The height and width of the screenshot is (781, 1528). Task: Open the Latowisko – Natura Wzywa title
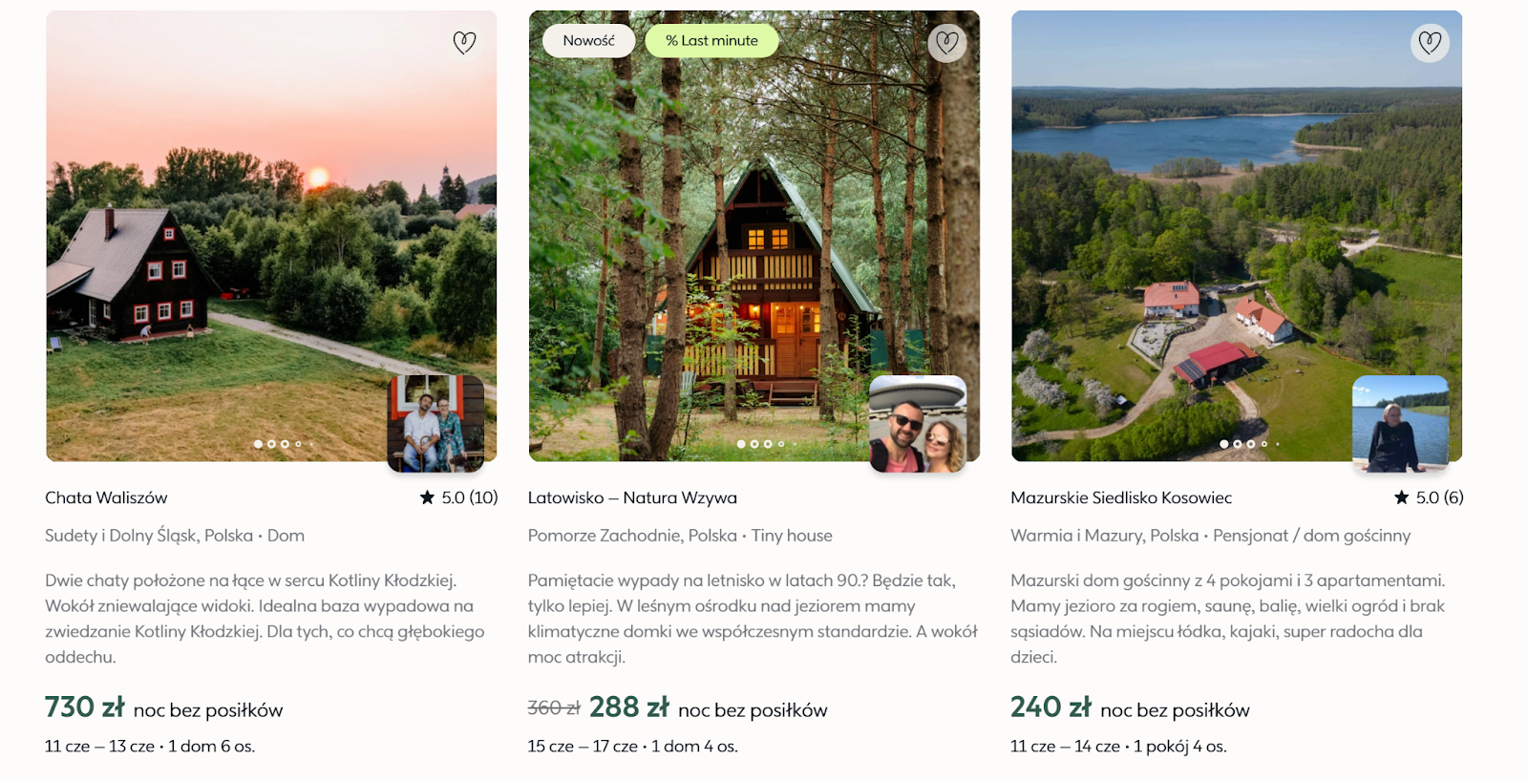click(632, 497)
